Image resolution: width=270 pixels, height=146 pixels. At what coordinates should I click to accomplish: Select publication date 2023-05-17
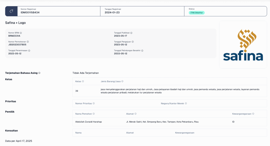(x=120, y=36)
